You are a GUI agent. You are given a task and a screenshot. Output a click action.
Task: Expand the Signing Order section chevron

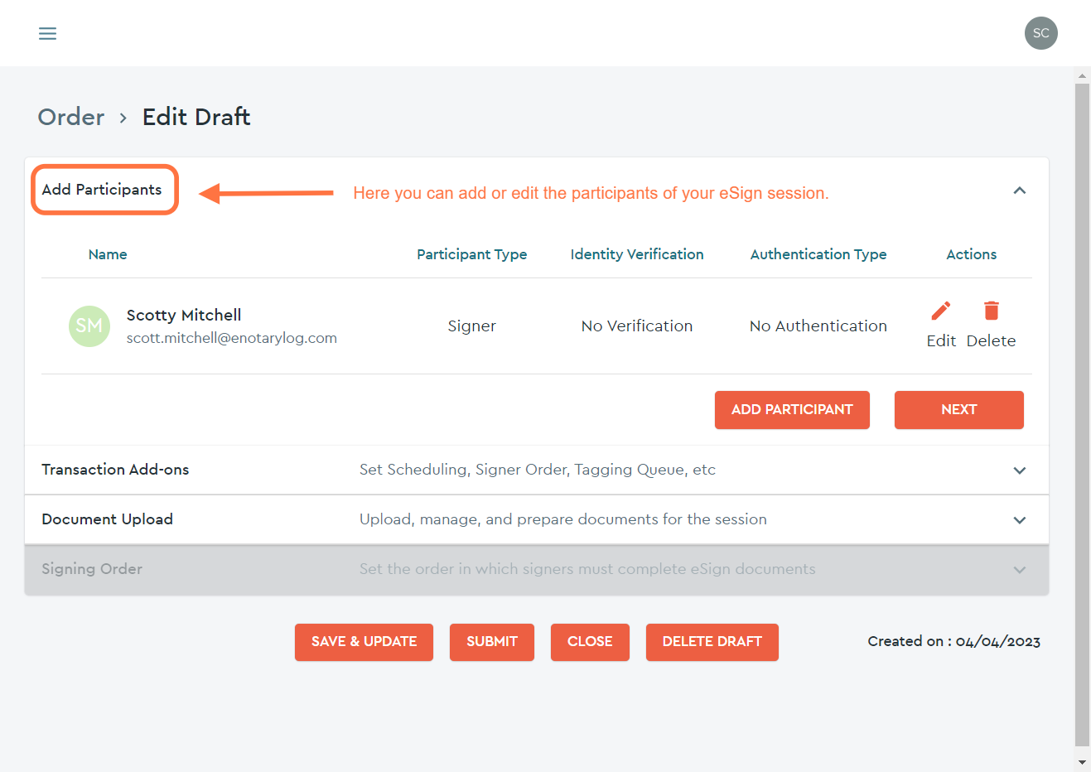[x=1020, y=570]
